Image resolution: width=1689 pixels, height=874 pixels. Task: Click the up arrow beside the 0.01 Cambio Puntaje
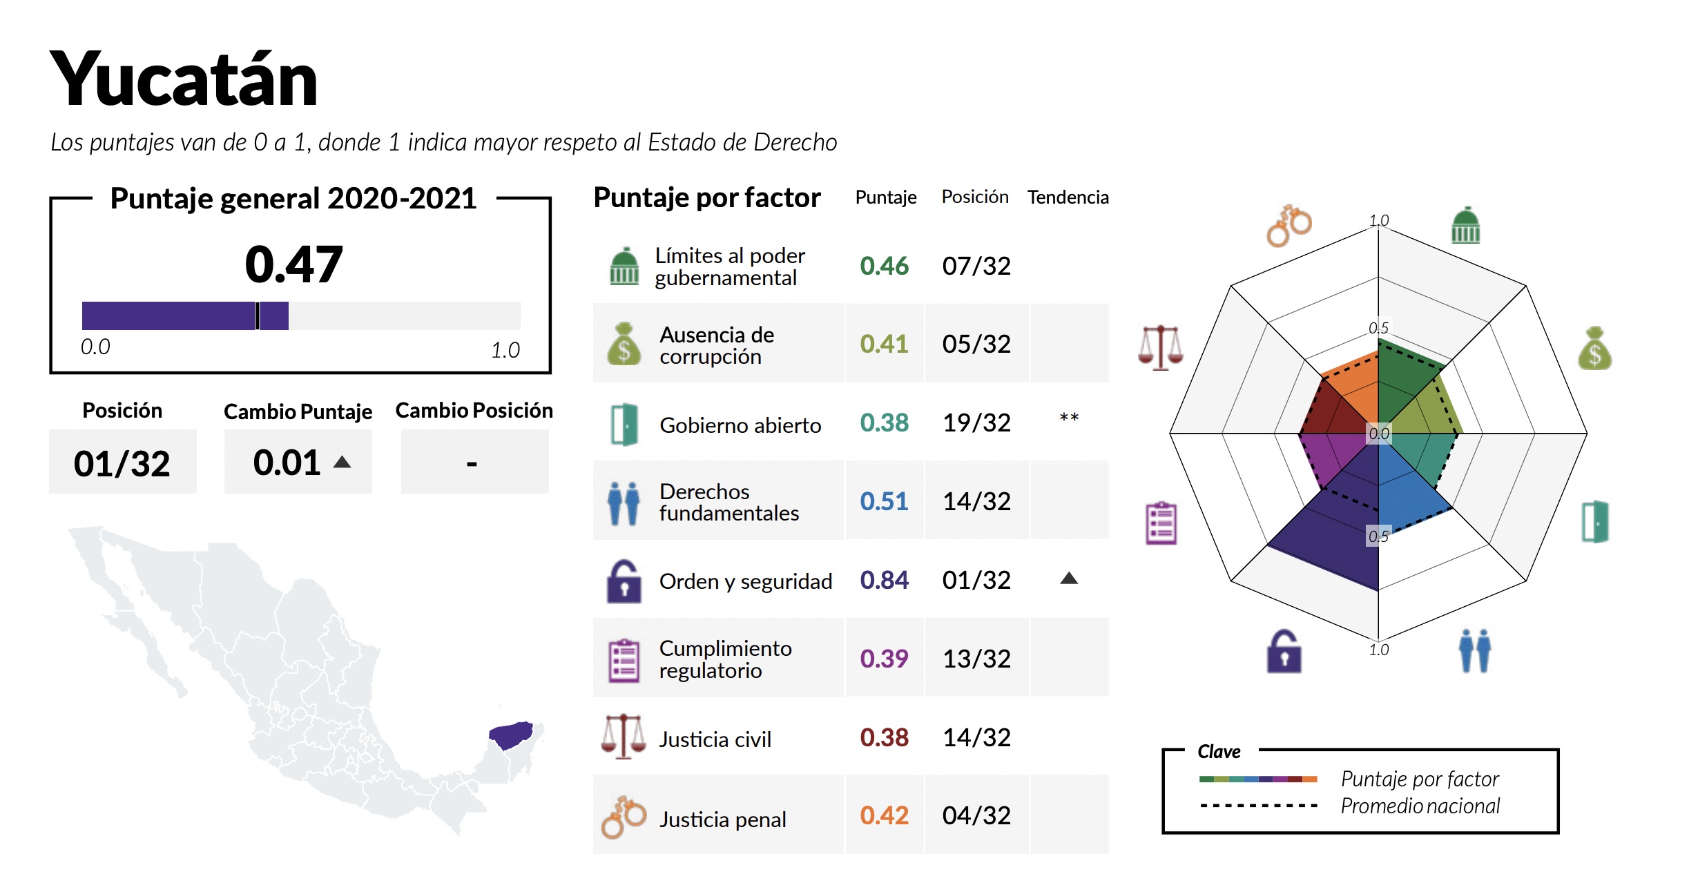coord(342,462)
